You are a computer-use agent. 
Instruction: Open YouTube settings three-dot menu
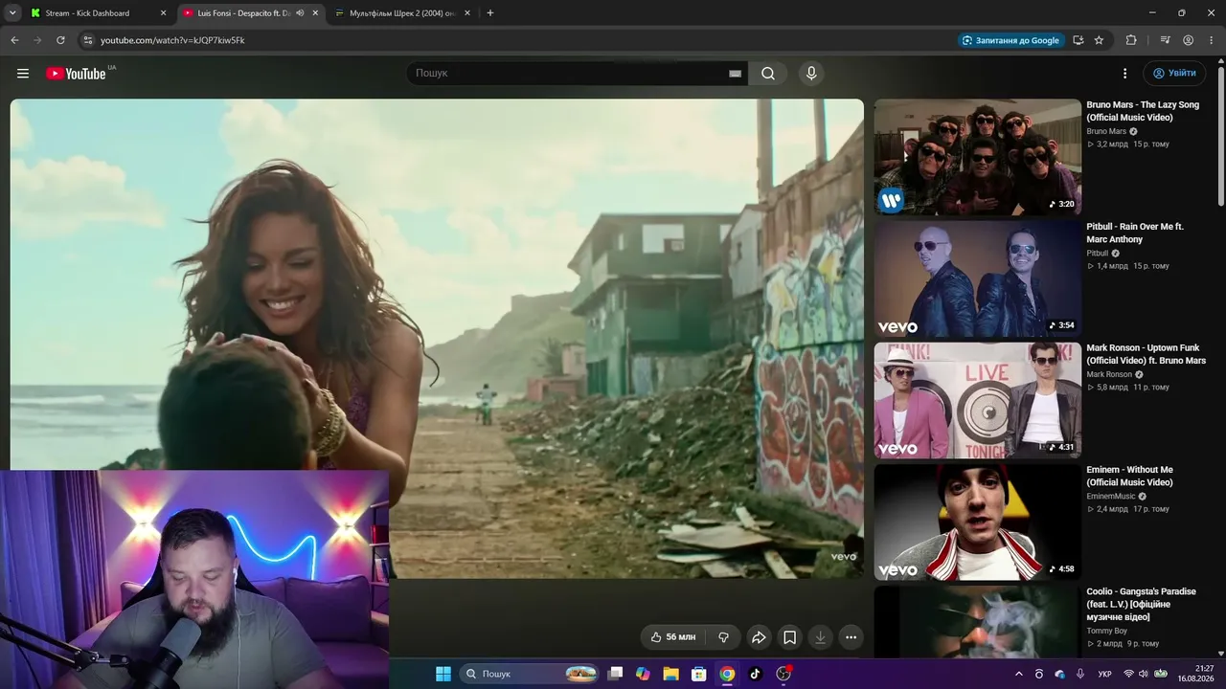[1124, 74]
